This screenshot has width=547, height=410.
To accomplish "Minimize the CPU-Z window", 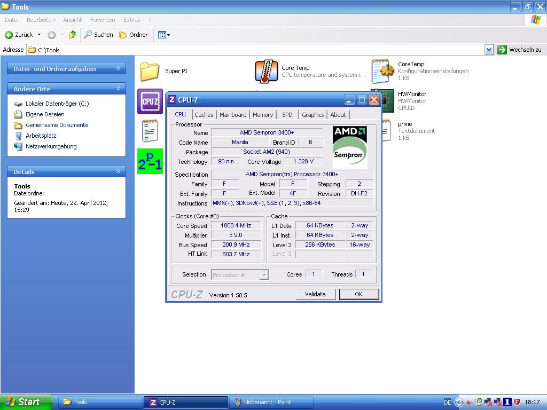I will point(349,100).
